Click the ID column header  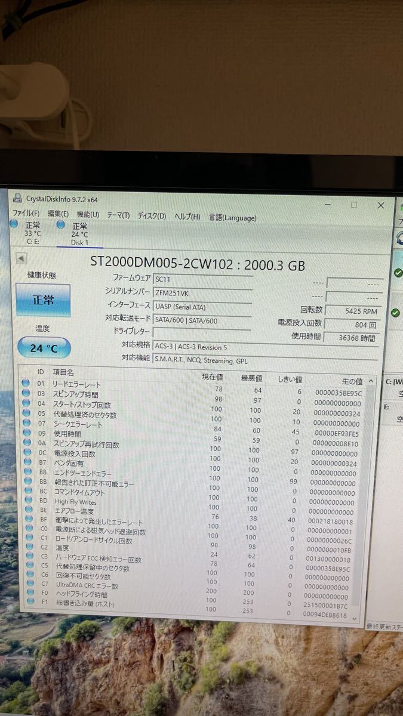pyautogui.click(x=41, y=372)
